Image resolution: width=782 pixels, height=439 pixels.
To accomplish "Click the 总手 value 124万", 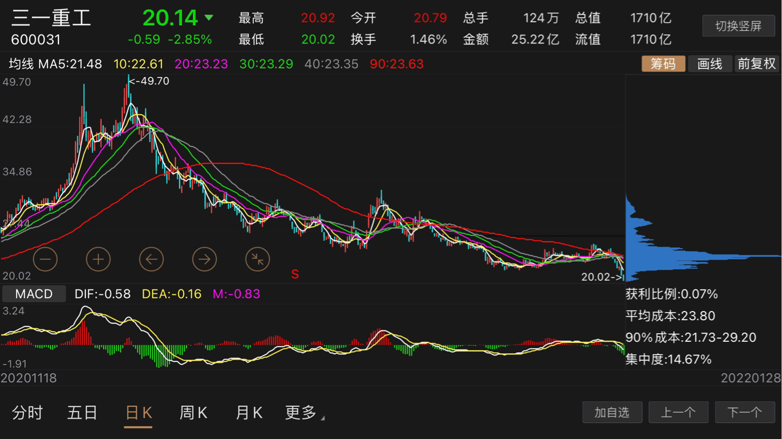I will 541,18.
